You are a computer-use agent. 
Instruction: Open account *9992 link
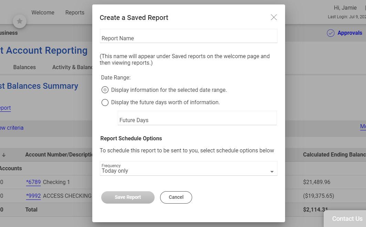(33, 196)
